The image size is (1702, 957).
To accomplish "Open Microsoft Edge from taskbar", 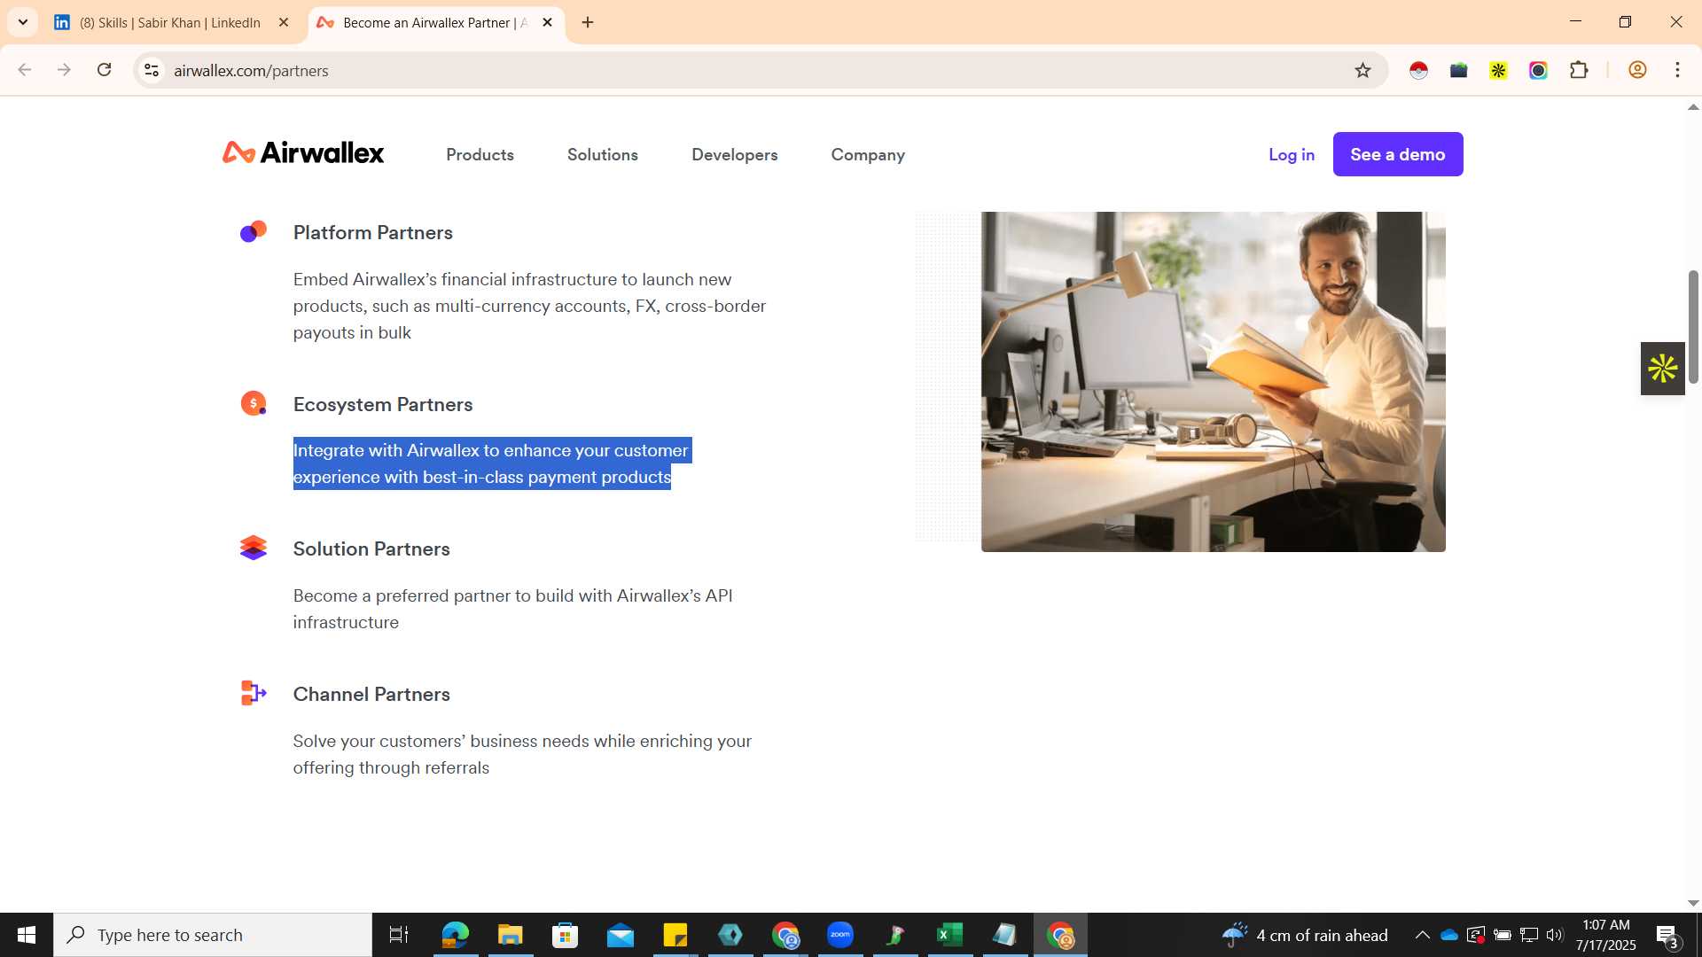I will (x=455, y=935).
